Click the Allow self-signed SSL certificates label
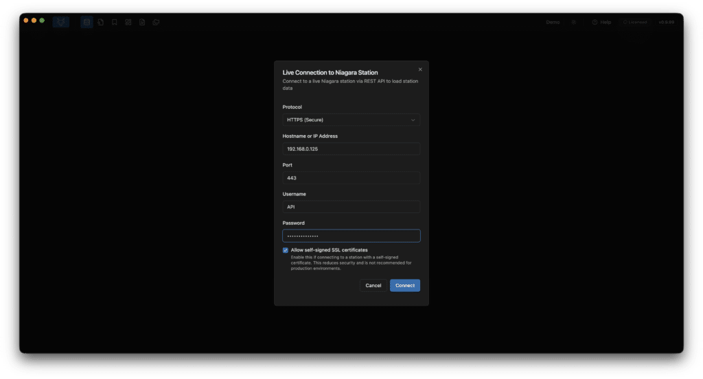Screen dimensions: 703x379 click(329, 250)
